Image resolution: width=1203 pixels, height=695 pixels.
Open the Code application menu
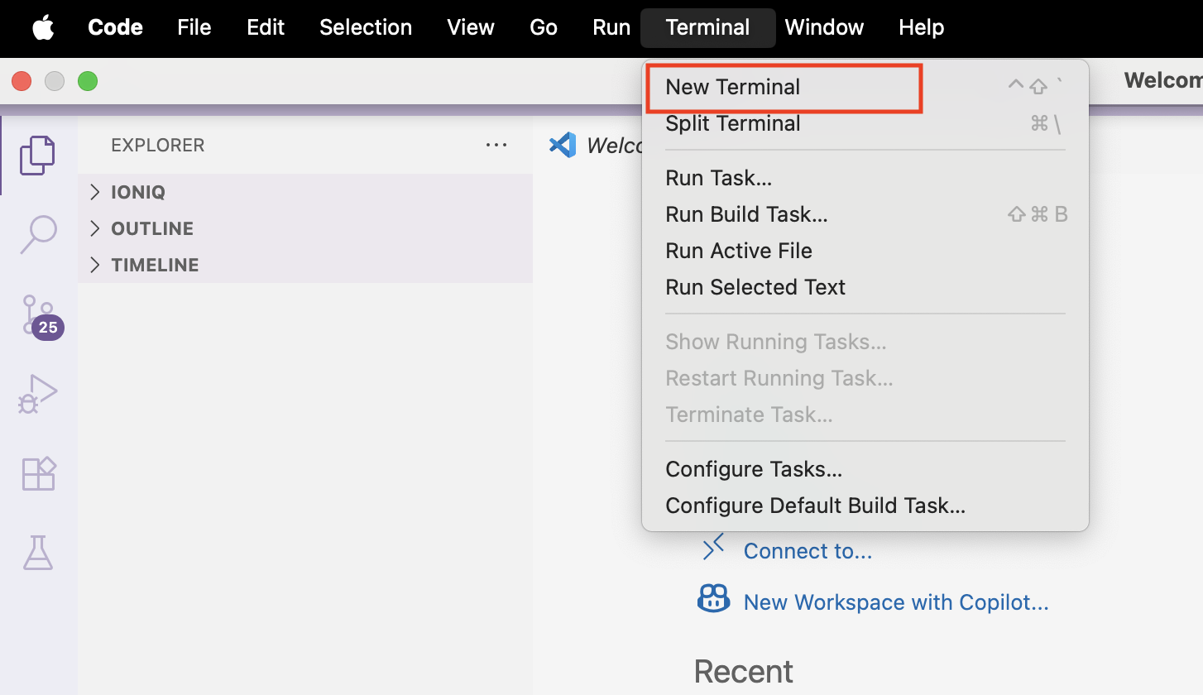coord(115,27)
